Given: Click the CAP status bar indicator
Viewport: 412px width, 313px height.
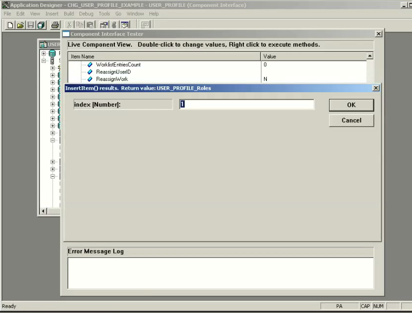Looking at the screenshot, I should pyautogui.click(x=365, y=306).
